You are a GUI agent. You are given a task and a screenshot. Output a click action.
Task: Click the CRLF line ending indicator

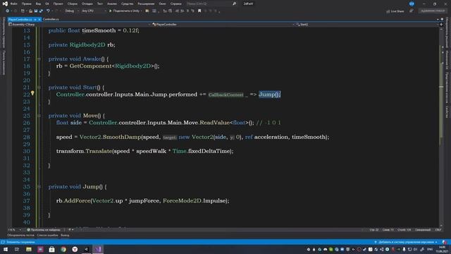438,230
